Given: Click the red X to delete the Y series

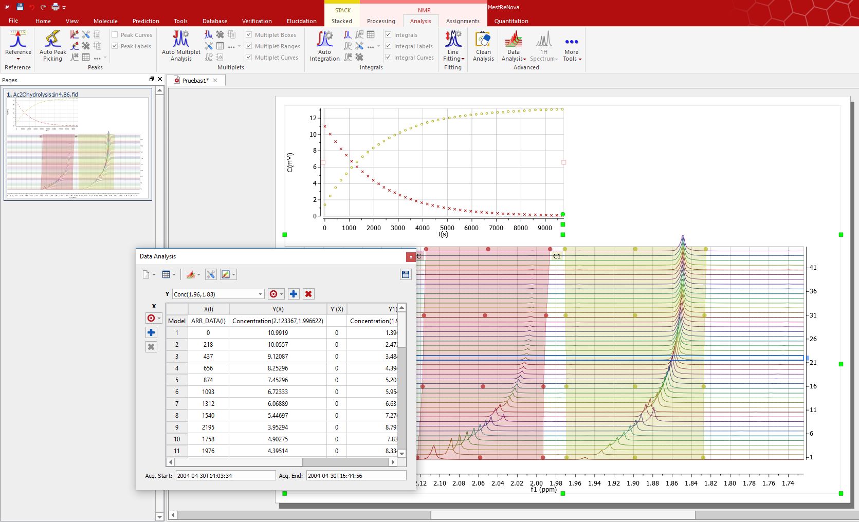Looking at the screenshot, I should (x=308, y=294).
